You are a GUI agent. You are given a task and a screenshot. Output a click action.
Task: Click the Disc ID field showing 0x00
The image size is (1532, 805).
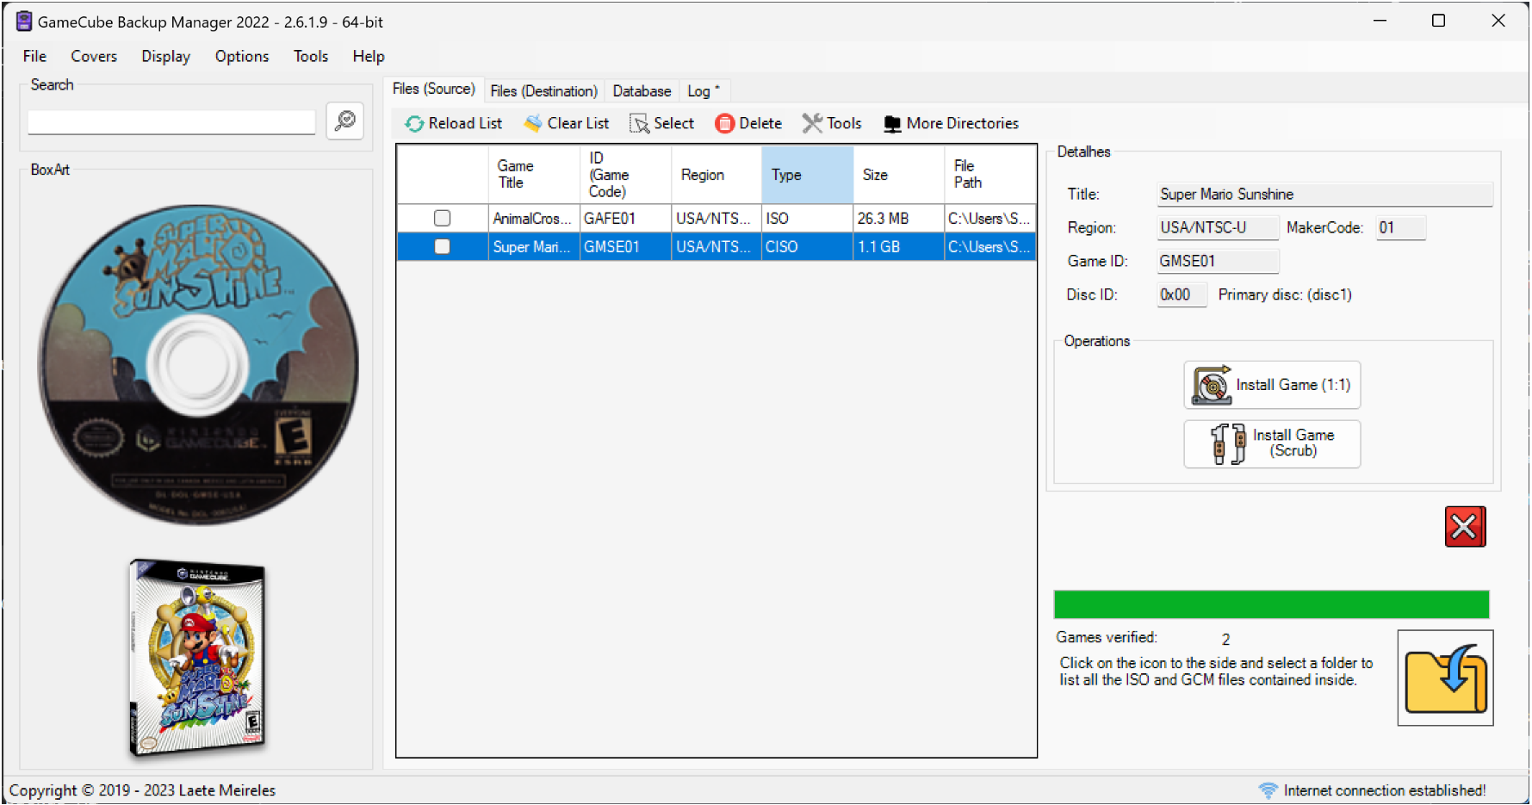(1182, 295)
